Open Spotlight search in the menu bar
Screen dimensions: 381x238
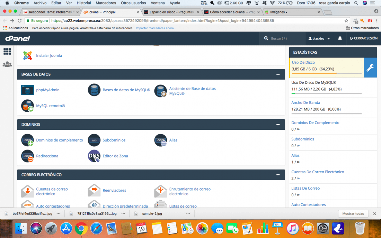click(x=356, y=3)
